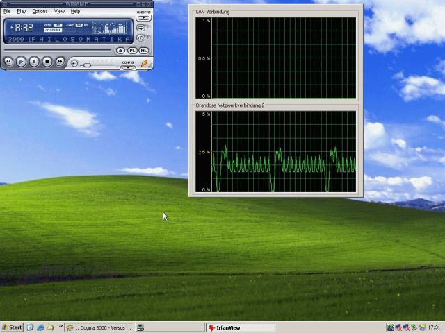Click the Winamp title bar text

[x=76, y=3]
